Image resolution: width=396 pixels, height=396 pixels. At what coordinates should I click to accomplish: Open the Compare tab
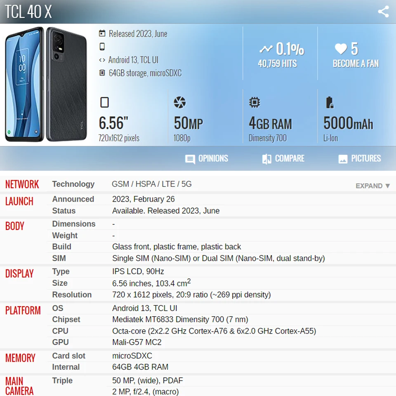[x=283, y=158]
